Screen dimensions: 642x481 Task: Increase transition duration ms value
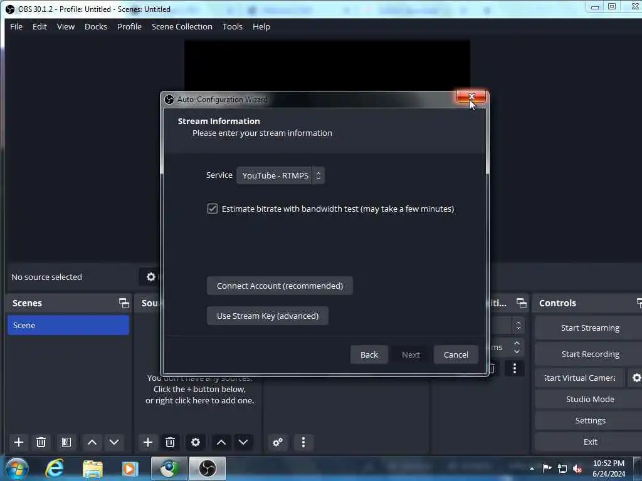(517, 343)
